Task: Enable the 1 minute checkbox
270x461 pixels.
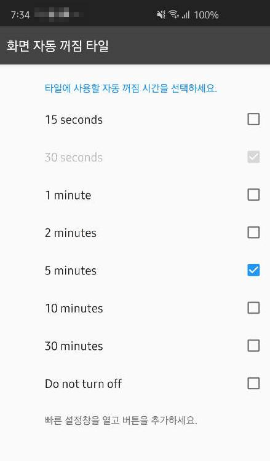Action: pos(253,195)
